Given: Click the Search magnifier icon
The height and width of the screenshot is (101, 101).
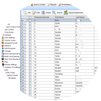Looking at the screenshot, I should click(x=54, y=13).
